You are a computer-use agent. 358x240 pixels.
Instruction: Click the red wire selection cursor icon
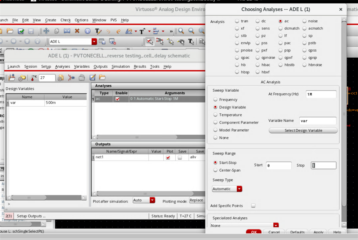coord(160,42)
